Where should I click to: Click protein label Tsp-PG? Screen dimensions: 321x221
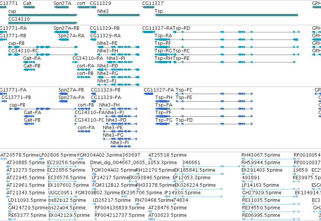tap(164, 120)
